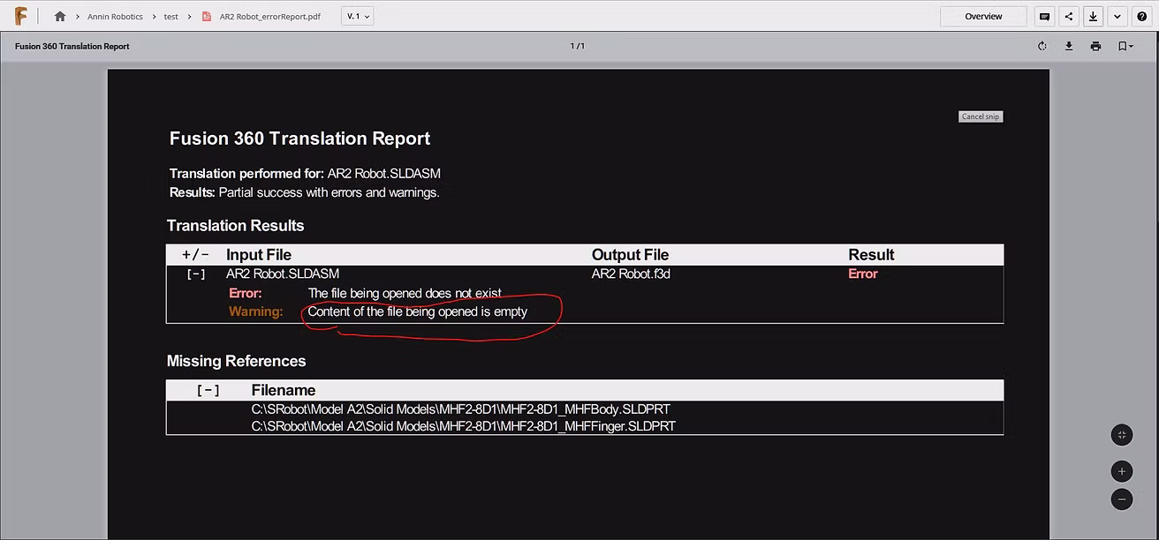Click the MHF2-8D1_MHFBody.SLDPRT file path
This screenshot has width=1159, height=540.
[x=461, y=409]
